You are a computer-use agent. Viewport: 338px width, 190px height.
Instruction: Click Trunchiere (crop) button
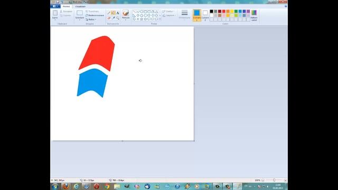(92, 12)
